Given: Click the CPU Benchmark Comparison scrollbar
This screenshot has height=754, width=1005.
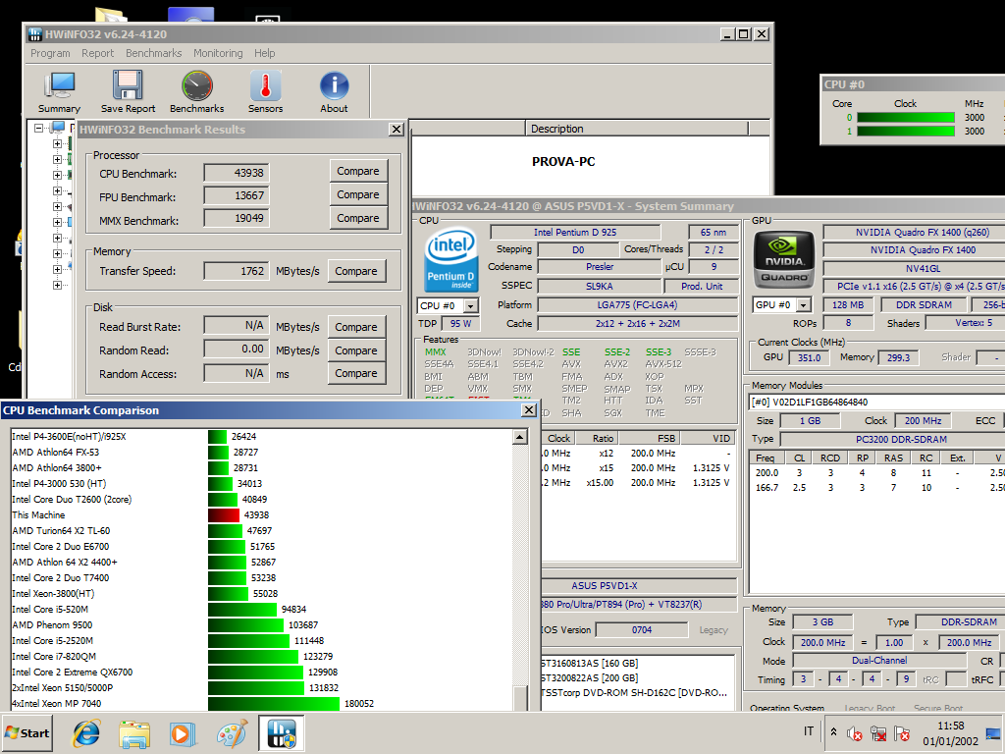Looking at the screenshot, I should coord(520,569).
